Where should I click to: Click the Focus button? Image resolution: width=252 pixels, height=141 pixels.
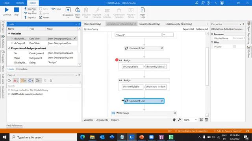(56, 9)
